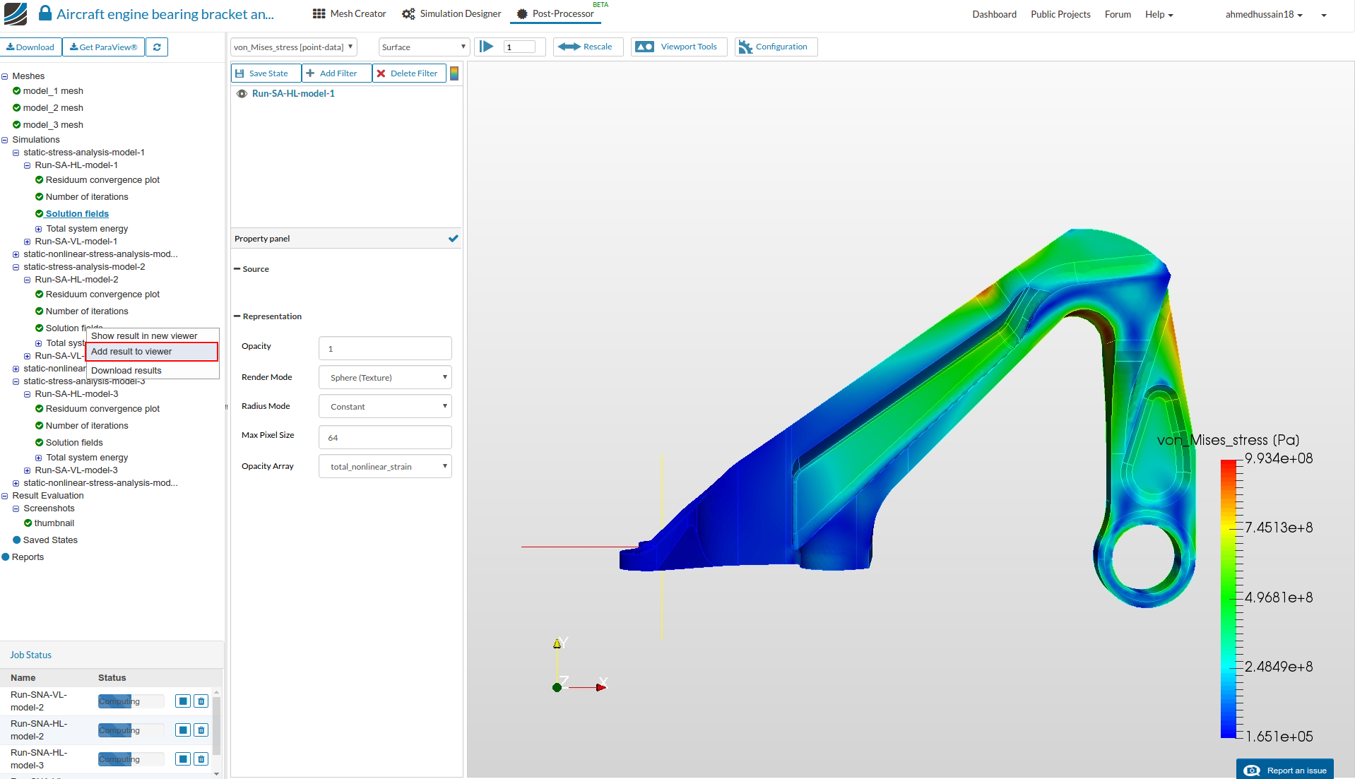
Task: Click the Report an issue camera button
Action: [x=1284, y=771]
